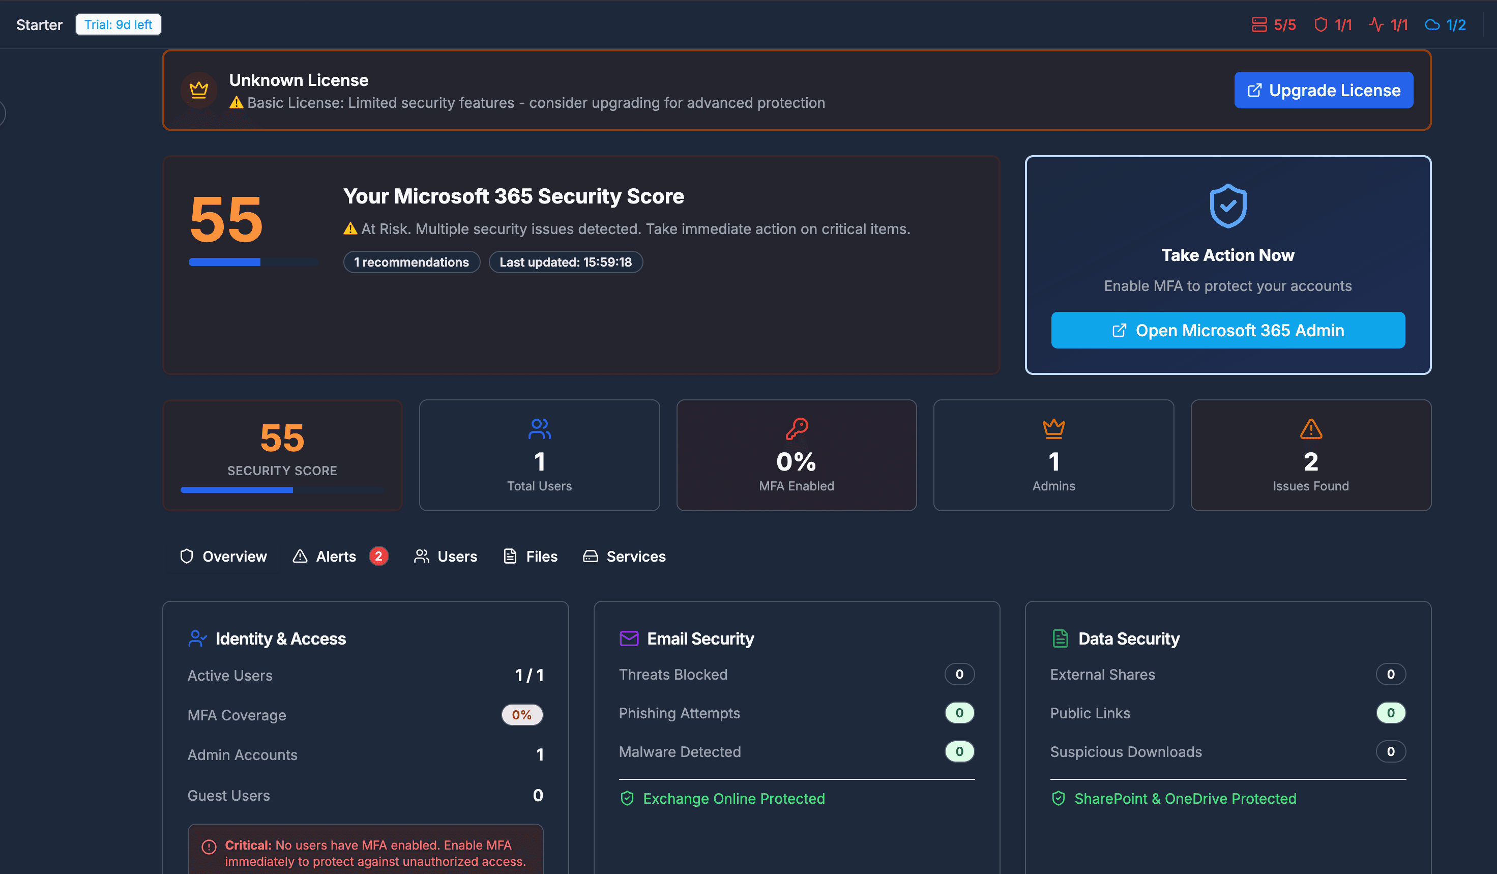Open Microsoft 365 Admin
The width and height of the screenshot is (1497, 874).
1227,330
